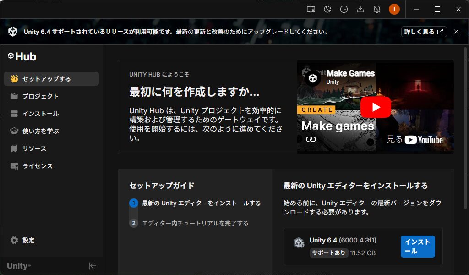This screenshot has width=469, height=275.
Task: Open the clock history icon
Action: click(344, 9)
